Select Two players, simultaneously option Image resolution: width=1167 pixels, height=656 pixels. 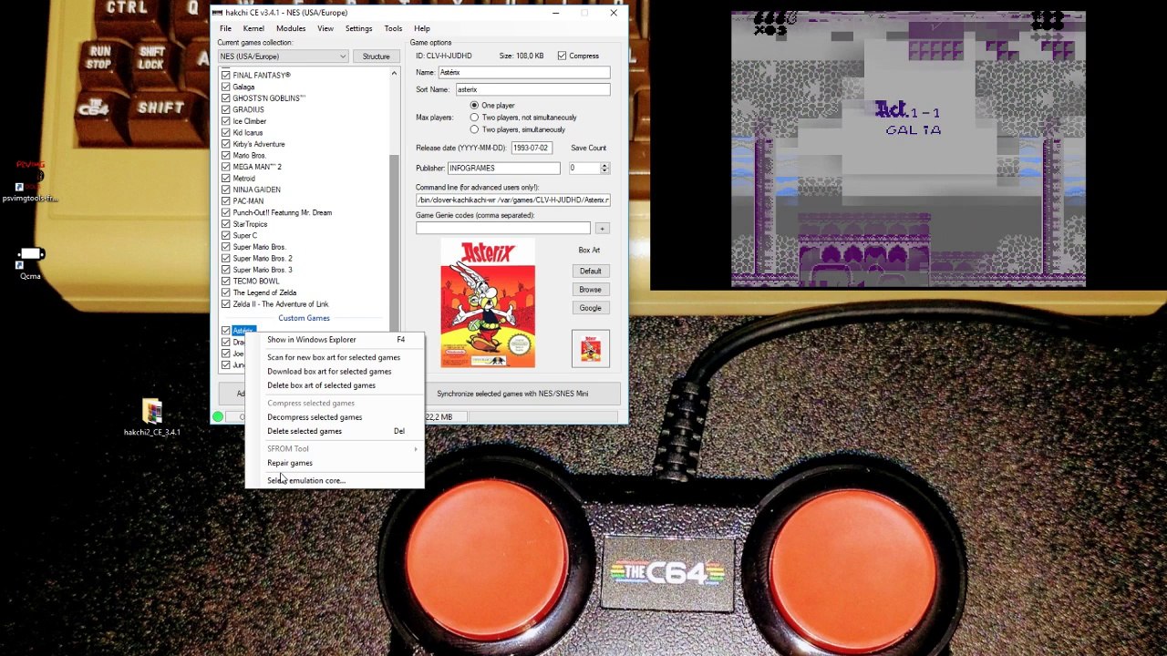point(474,129)
